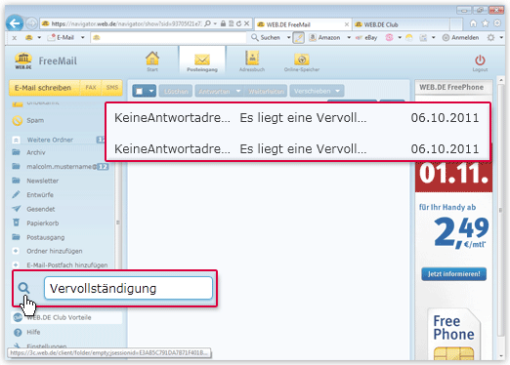Click the Vervollständigung search field
510x365 pixels.
128,288
